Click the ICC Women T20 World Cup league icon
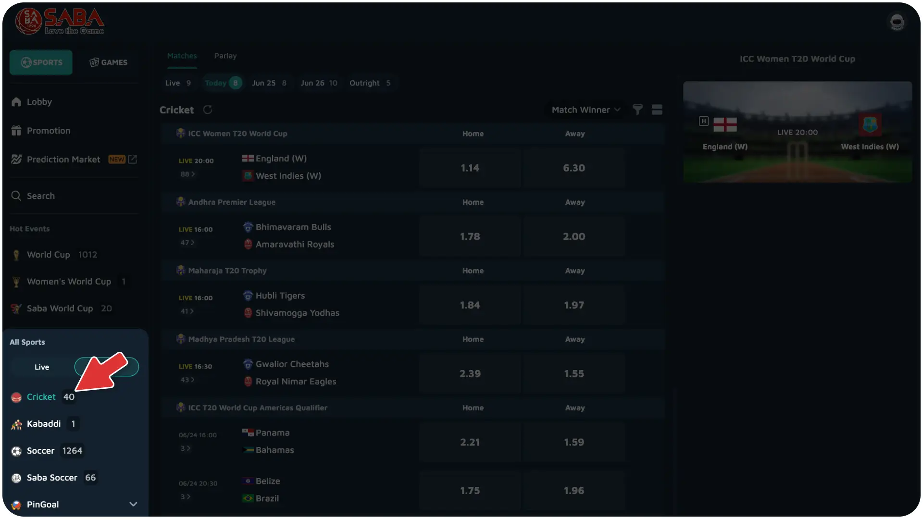 click(x=181, y=133)
